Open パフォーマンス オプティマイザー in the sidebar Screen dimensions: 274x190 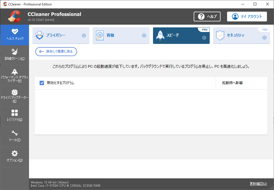coord(14,76)
